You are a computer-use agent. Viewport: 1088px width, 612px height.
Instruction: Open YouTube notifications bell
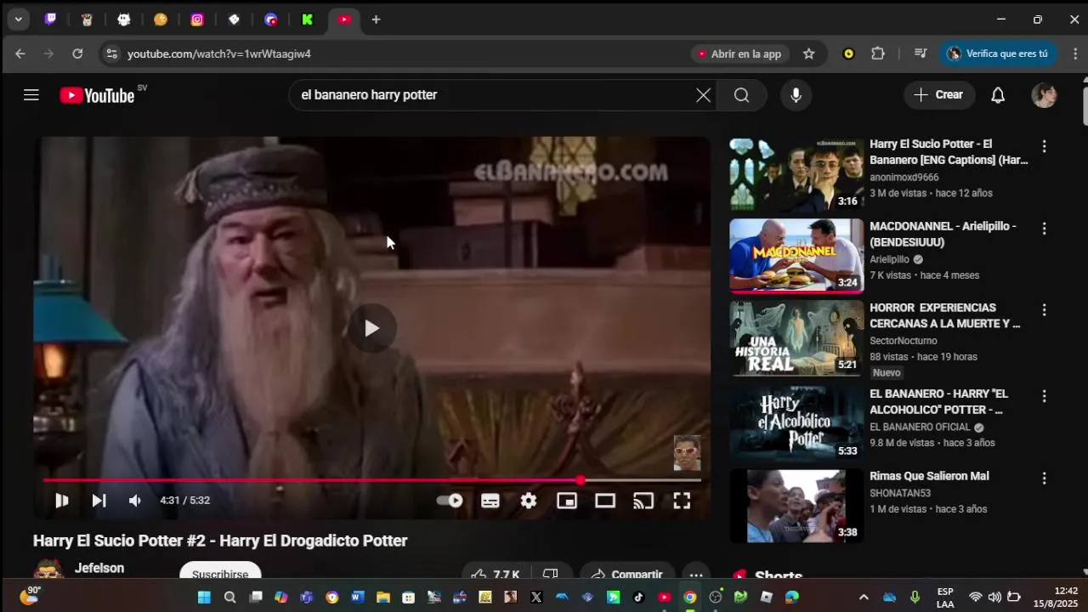click(x=998, y=95)
